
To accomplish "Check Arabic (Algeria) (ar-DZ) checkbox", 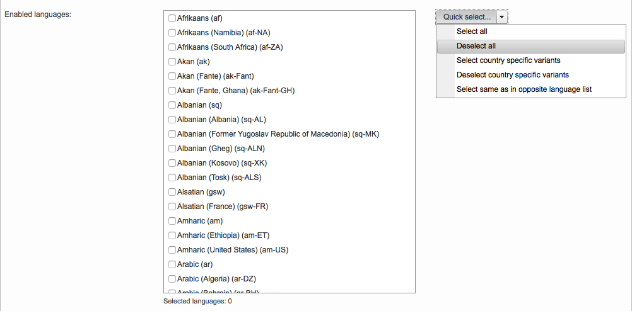I will (x=172, y=279).
